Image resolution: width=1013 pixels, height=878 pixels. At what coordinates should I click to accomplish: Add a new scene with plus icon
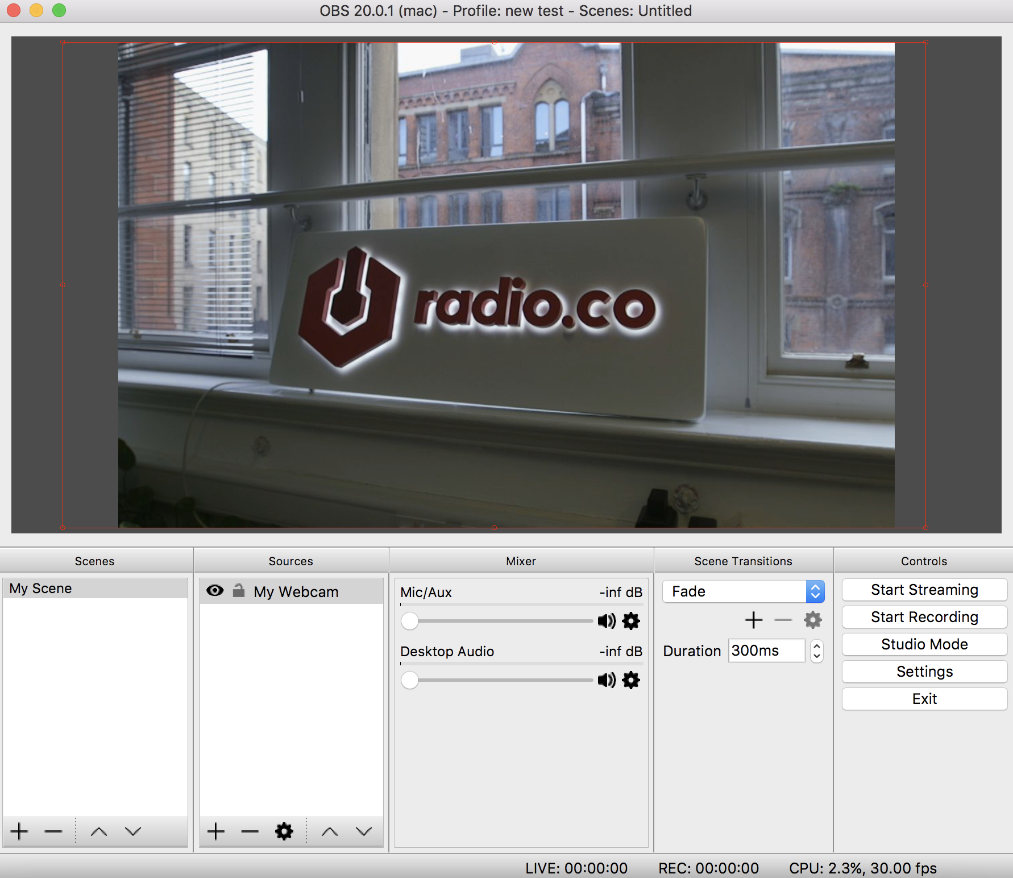pos(19,831)
